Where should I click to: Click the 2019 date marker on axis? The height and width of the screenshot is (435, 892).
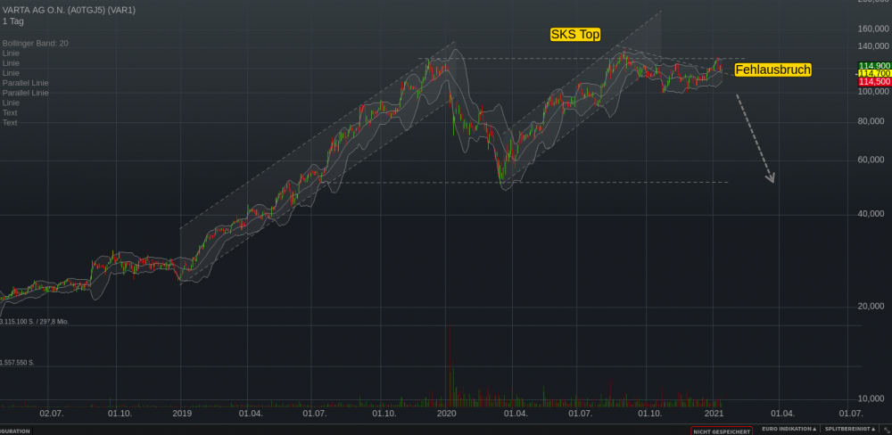[182, 414]
